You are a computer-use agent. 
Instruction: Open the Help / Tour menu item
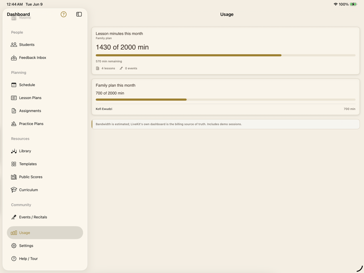point(45,259)
